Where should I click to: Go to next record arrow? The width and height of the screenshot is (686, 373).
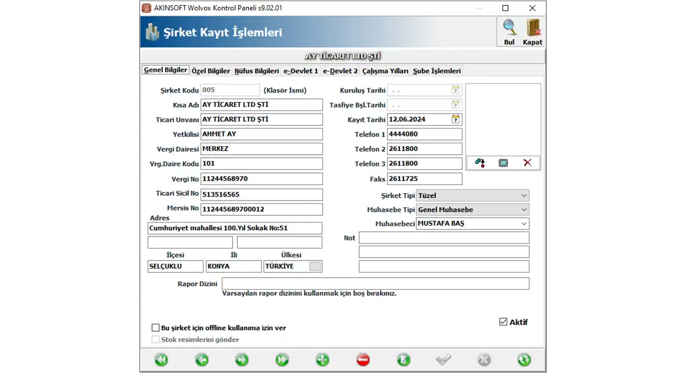242,360
